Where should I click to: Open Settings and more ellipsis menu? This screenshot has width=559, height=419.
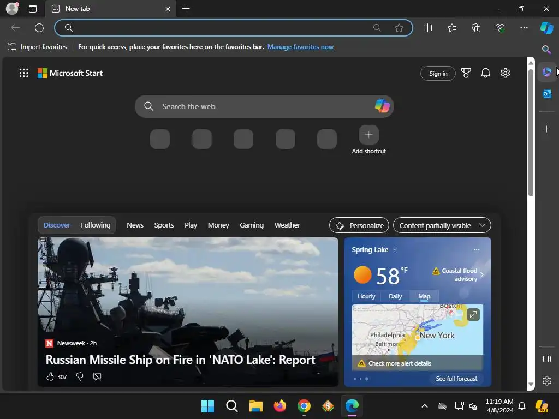point(524,28)
